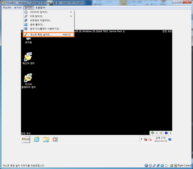Screen dimensions: 193x169
Task: Expand the USB 장치 submenu arrow
Action: click(x=71, y=16)
